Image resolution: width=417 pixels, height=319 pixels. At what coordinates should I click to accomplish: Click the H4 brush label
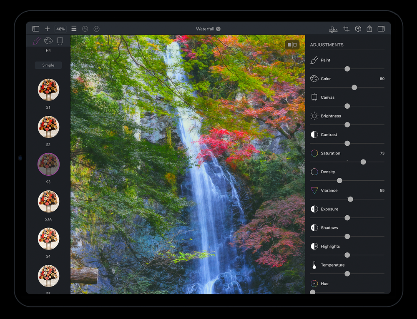48,50
